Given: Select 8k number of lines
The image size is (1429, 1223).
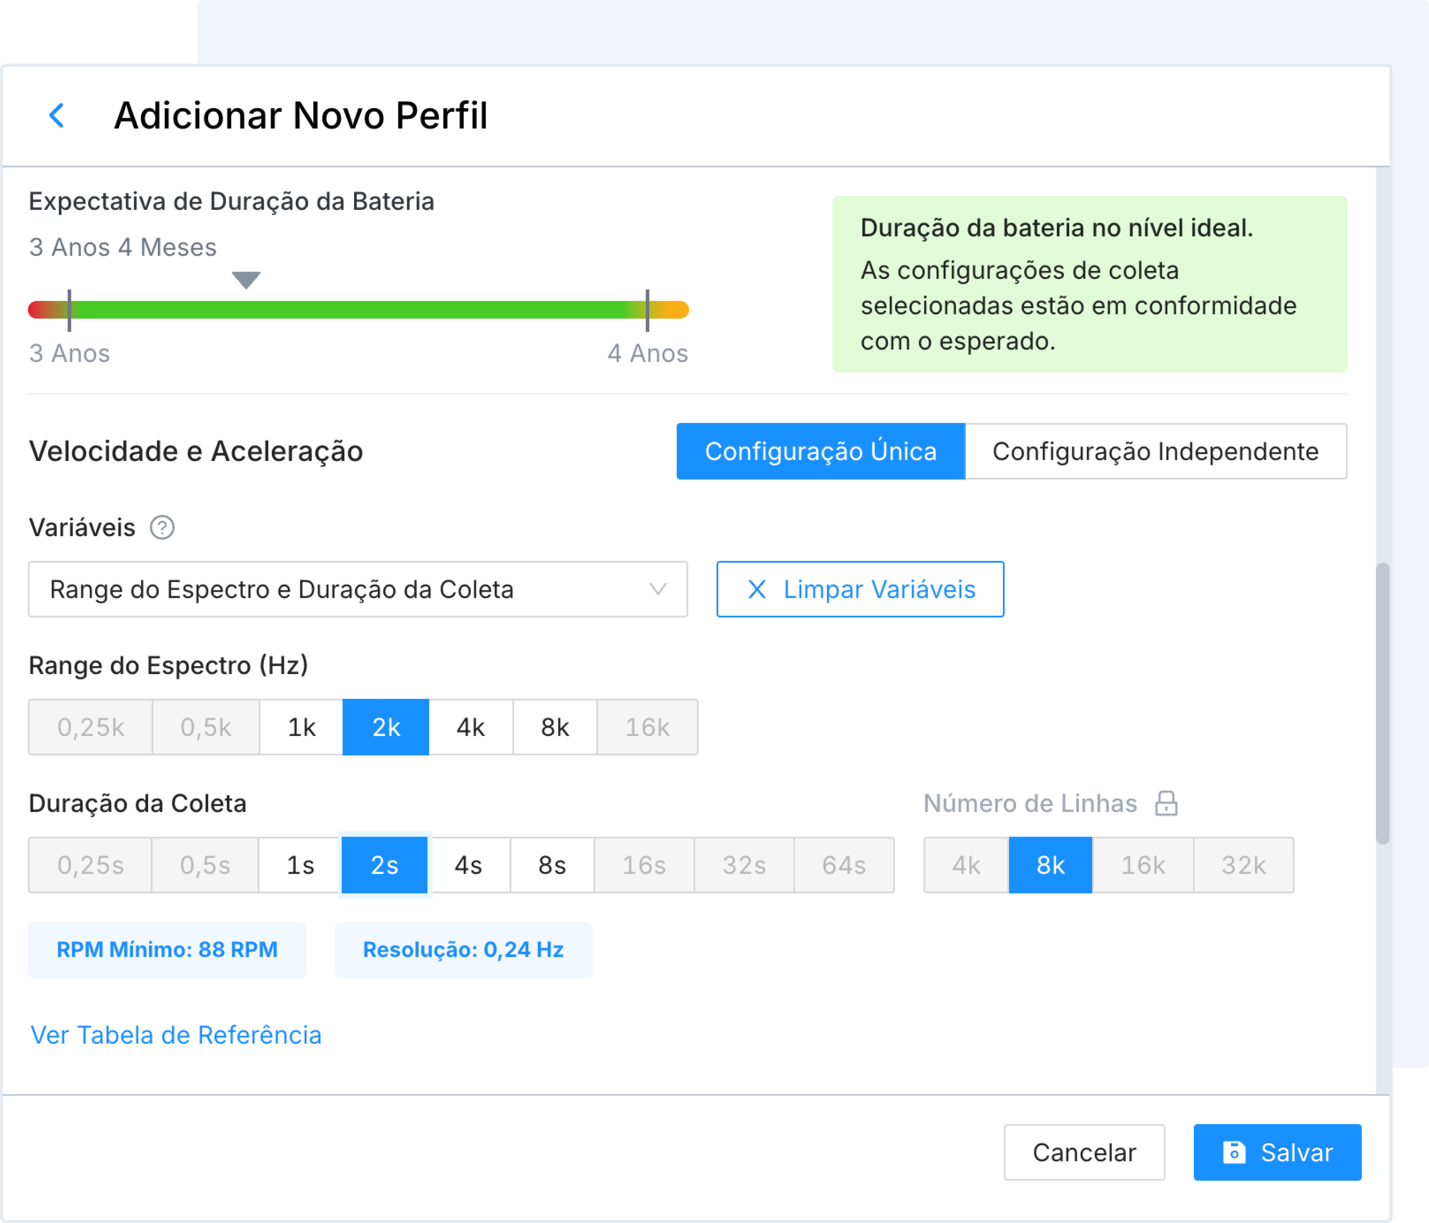Looking at the screenshot, I should (x=1050, y=865).
